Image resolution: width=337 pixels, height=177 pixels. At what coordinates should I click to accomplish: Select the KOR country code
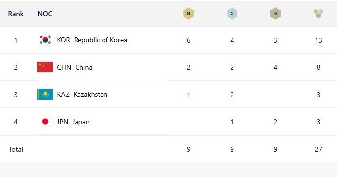63,40
